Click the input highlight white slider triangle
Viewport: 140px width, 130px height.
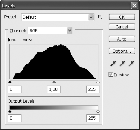click(x=98, y=82)
